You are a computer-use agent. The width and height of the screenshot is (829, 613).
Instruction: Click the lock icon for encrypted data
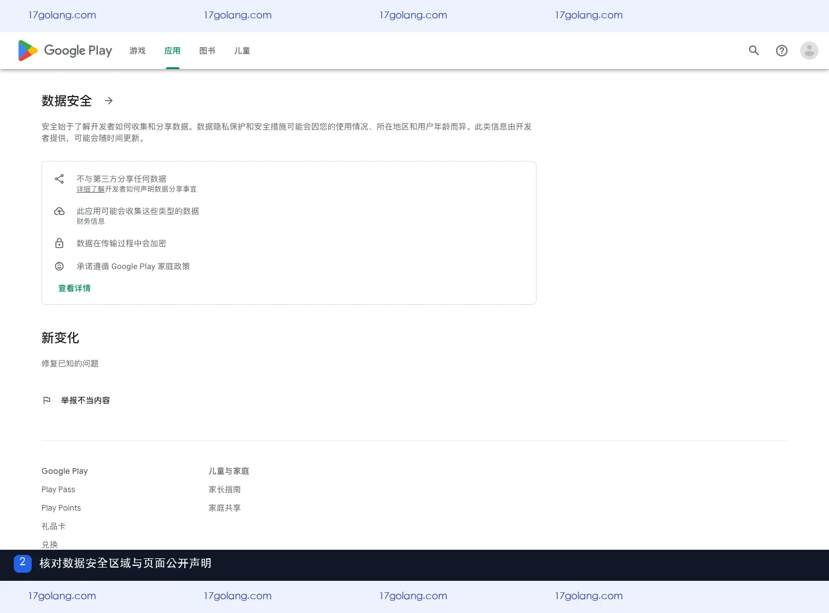(59, 243)
